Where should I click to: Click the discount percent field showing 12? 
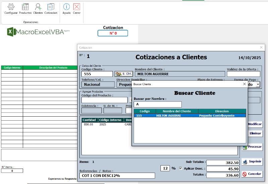click(165, 168)
